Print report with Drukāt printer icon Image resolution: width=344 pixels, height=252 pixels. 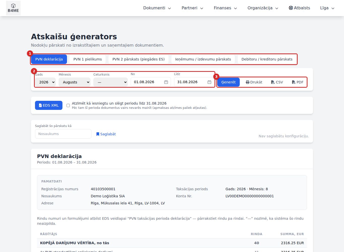pyautogui.click(x=254, y=82)
